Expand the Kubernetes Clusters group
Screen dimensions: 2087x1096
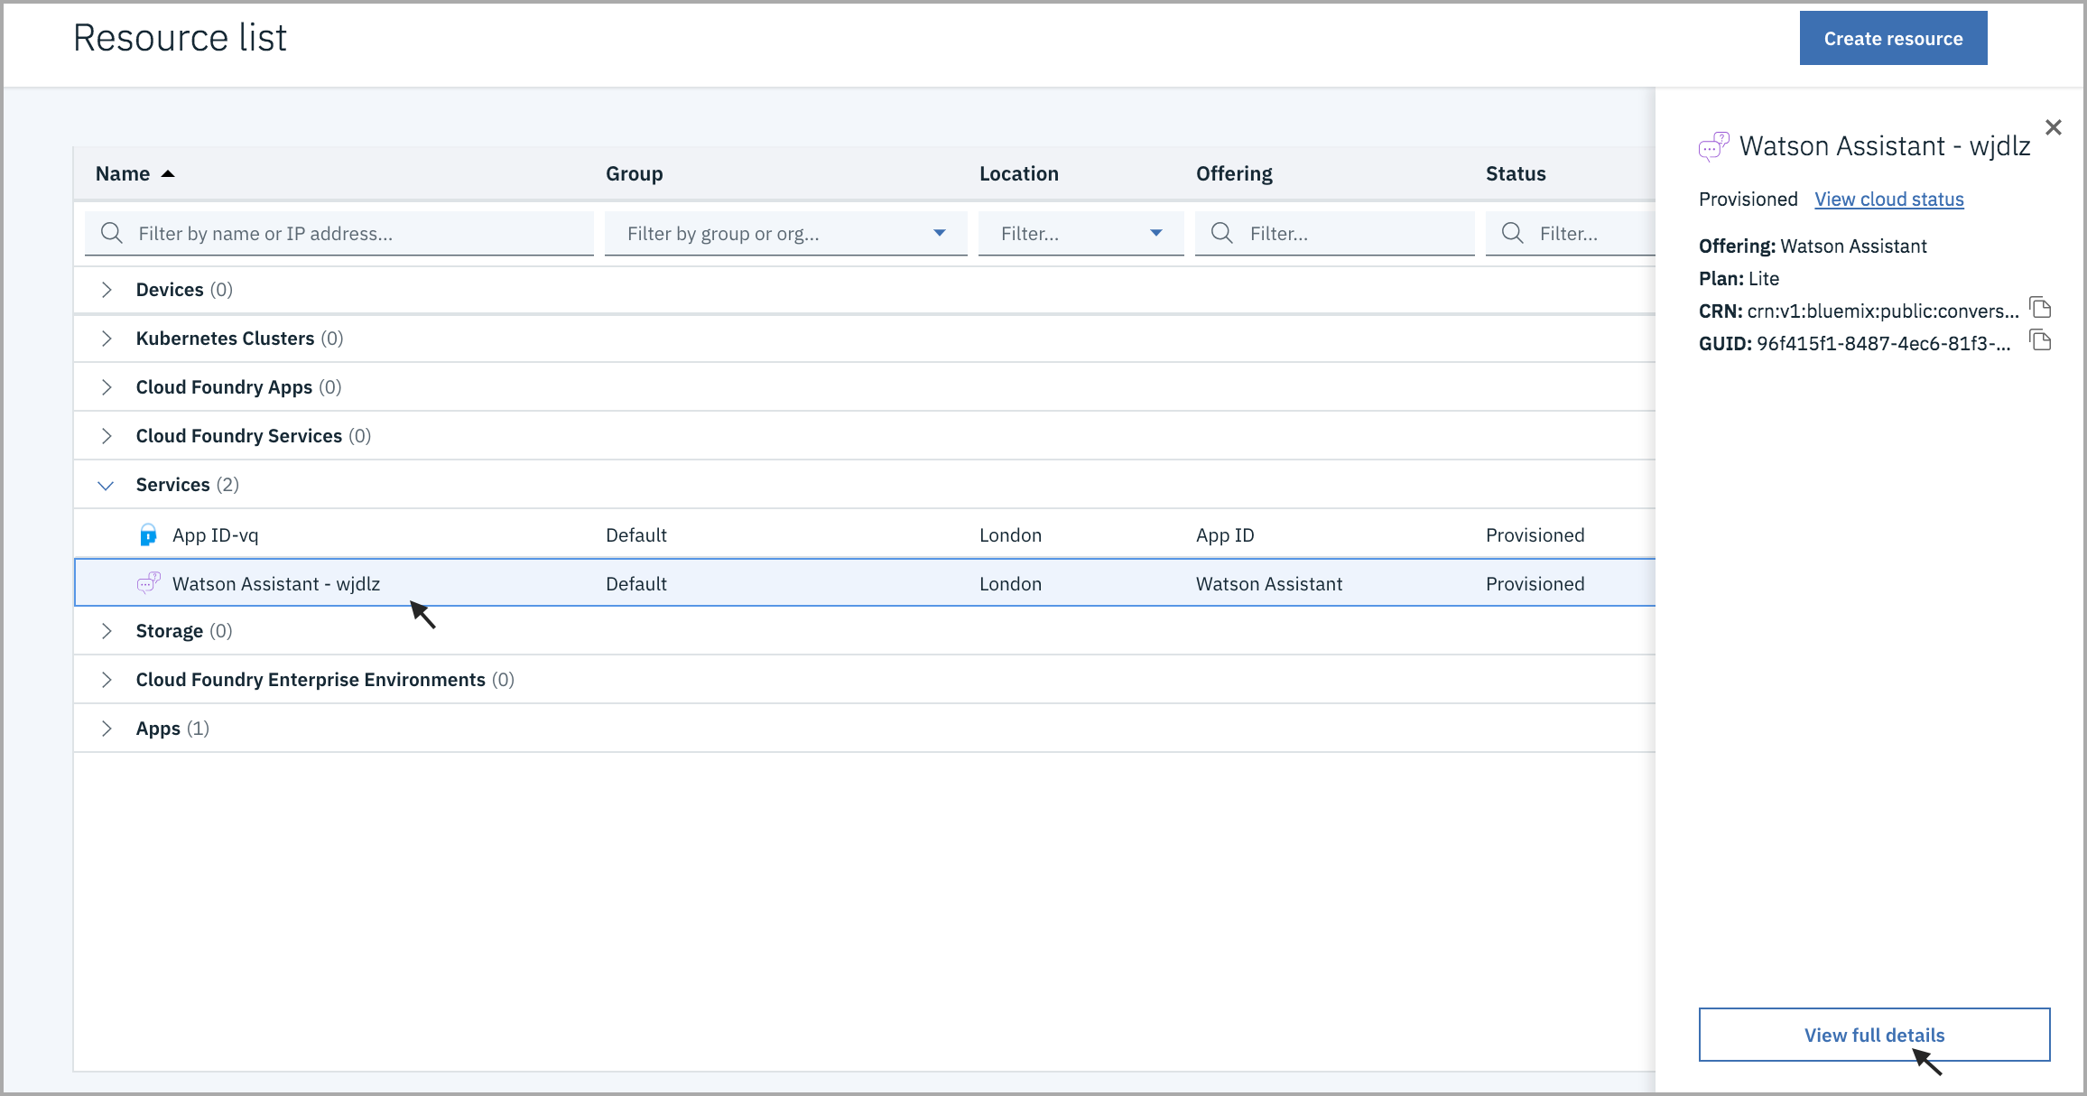tap(107, 339)
